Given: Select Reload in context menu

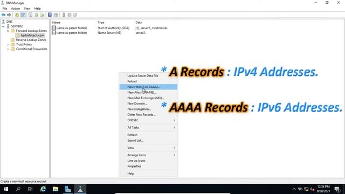Looking at the screenshot, I should tap(148, 81).
